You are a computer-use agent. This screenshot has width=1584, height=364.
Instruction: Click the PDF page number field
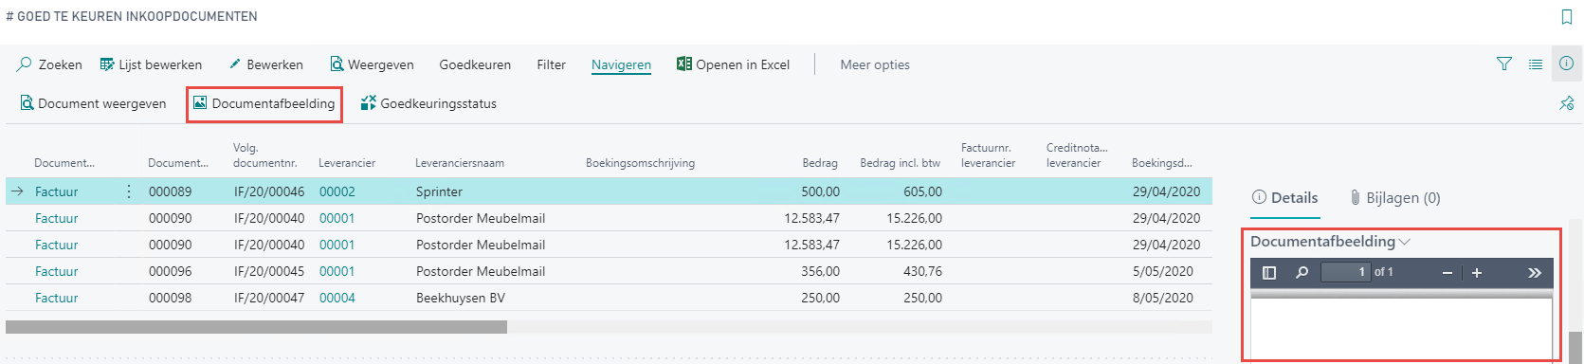tap(1345, 273)
